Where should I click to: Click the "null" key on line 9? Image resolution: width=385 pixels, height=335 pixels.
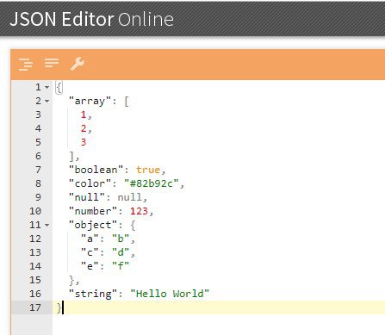click(x=87, y=197)
